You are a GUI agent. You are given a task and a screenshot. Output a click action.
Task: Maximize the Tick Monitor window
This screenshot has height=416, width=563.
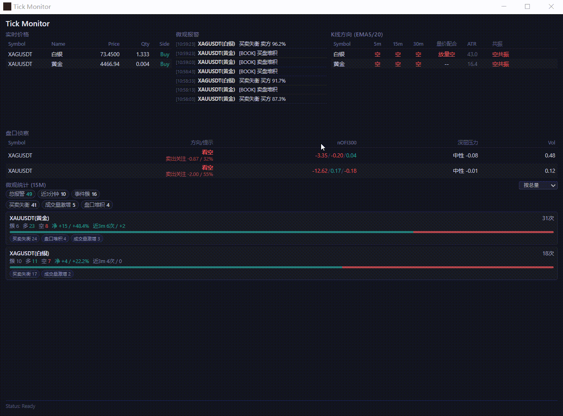coord(527,6)
